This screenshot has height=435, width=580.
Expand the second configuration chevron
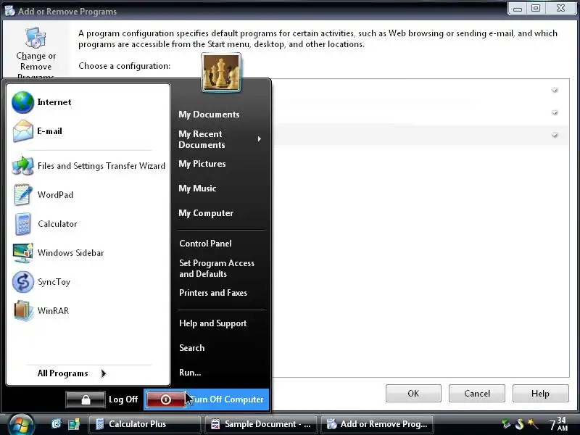pyautogui.click(x=555, y=112)
